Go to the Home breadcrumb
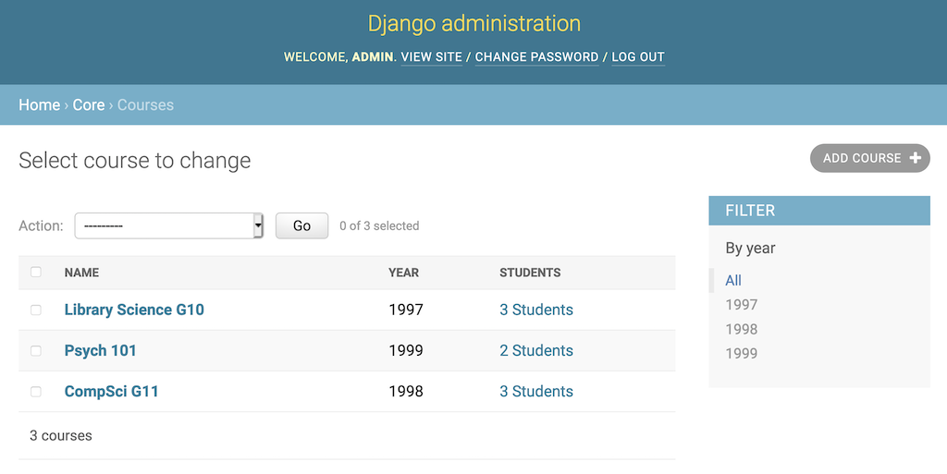The height and width of the screenshot is (474, 947). click(39, 105)
